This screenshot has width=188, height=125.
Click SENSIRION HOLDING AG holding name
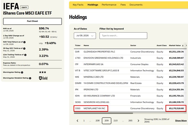coord(96,102)
